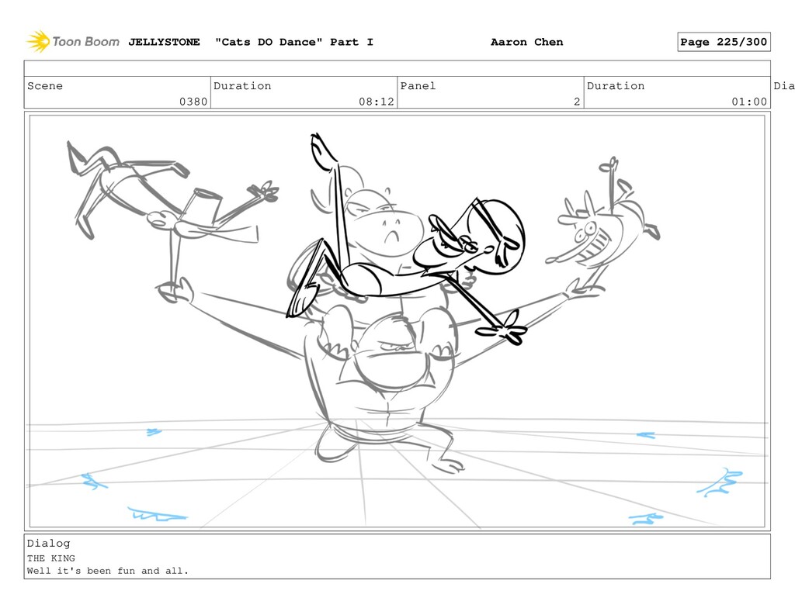Click dialog line "Well it's been fun and all."

[107, 571]
